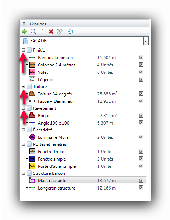Select the Portes et fenêtres group checkbox
The width and height of the screenshot is (170, 220).
click(x=29, y=144)
